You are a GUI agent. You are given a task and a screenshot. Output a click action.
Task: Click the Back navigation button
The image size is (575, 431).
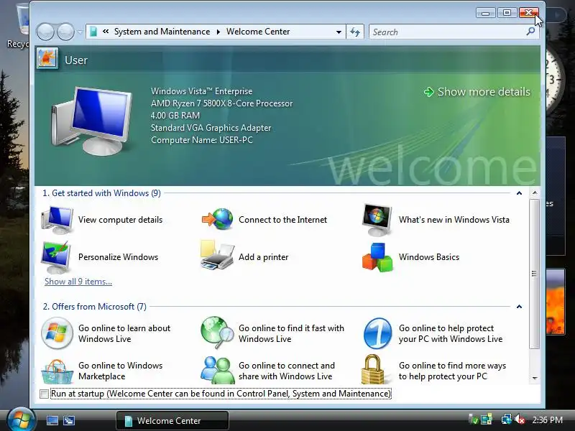point(46,32)
